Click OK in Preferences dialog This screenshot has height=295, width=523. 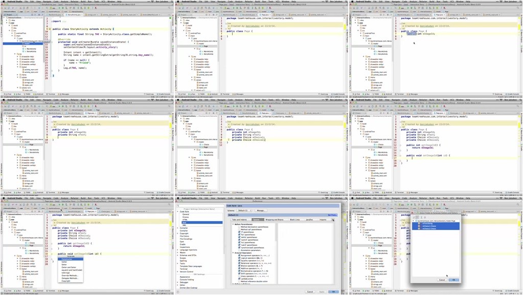[x=333, y=291]
